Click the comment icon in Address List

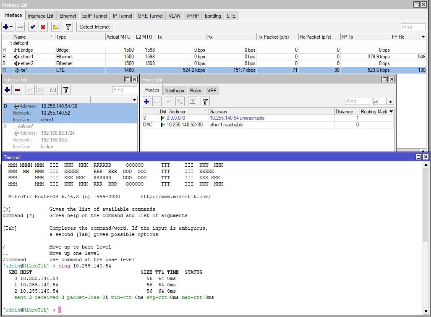[53, 89]
